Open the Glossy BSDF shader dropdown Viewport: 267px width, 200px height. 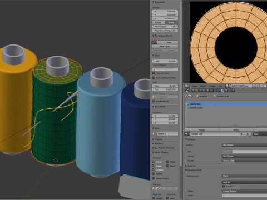(244, 161)
